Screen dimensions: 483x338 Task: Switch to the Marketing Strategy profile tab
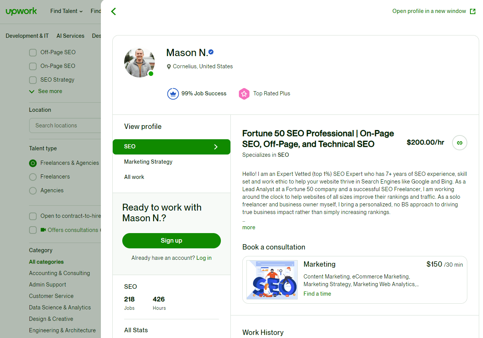tap(148, 162)
